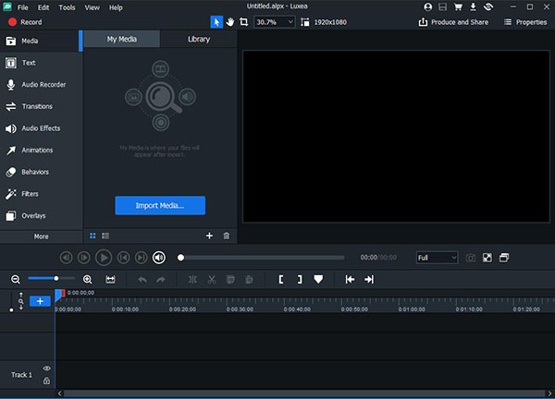Open Animations in sidebar
555x399 pixels.
click(41, 151)
